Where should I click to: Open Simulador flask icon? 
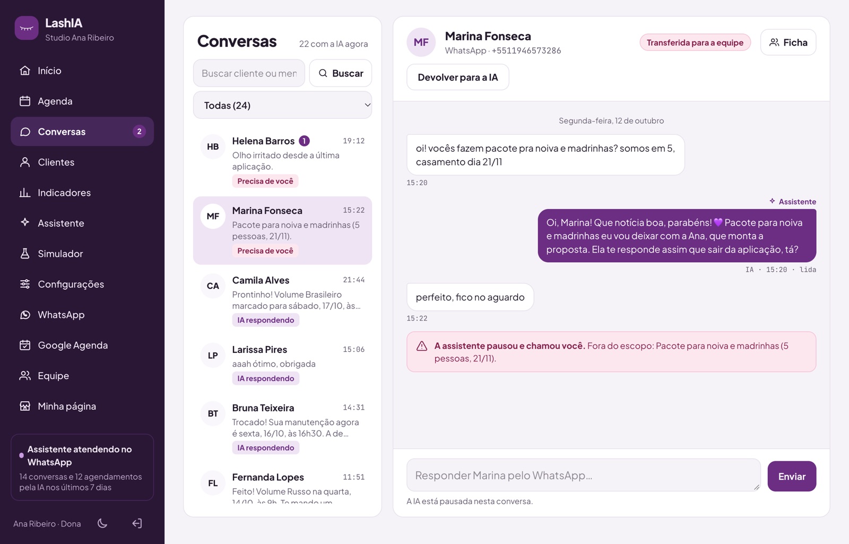point(25,254)
